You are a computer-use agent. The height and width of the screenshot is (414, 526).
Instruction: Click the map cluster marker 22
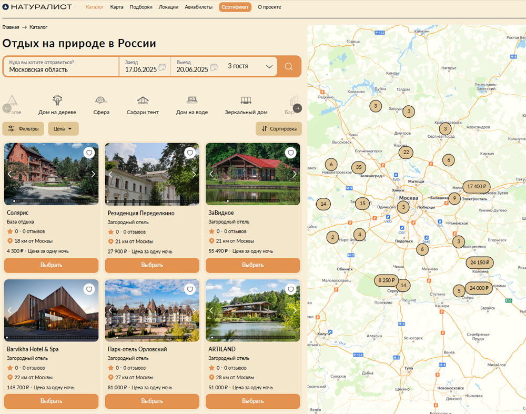pyautogui.click(x=406, y=153)
